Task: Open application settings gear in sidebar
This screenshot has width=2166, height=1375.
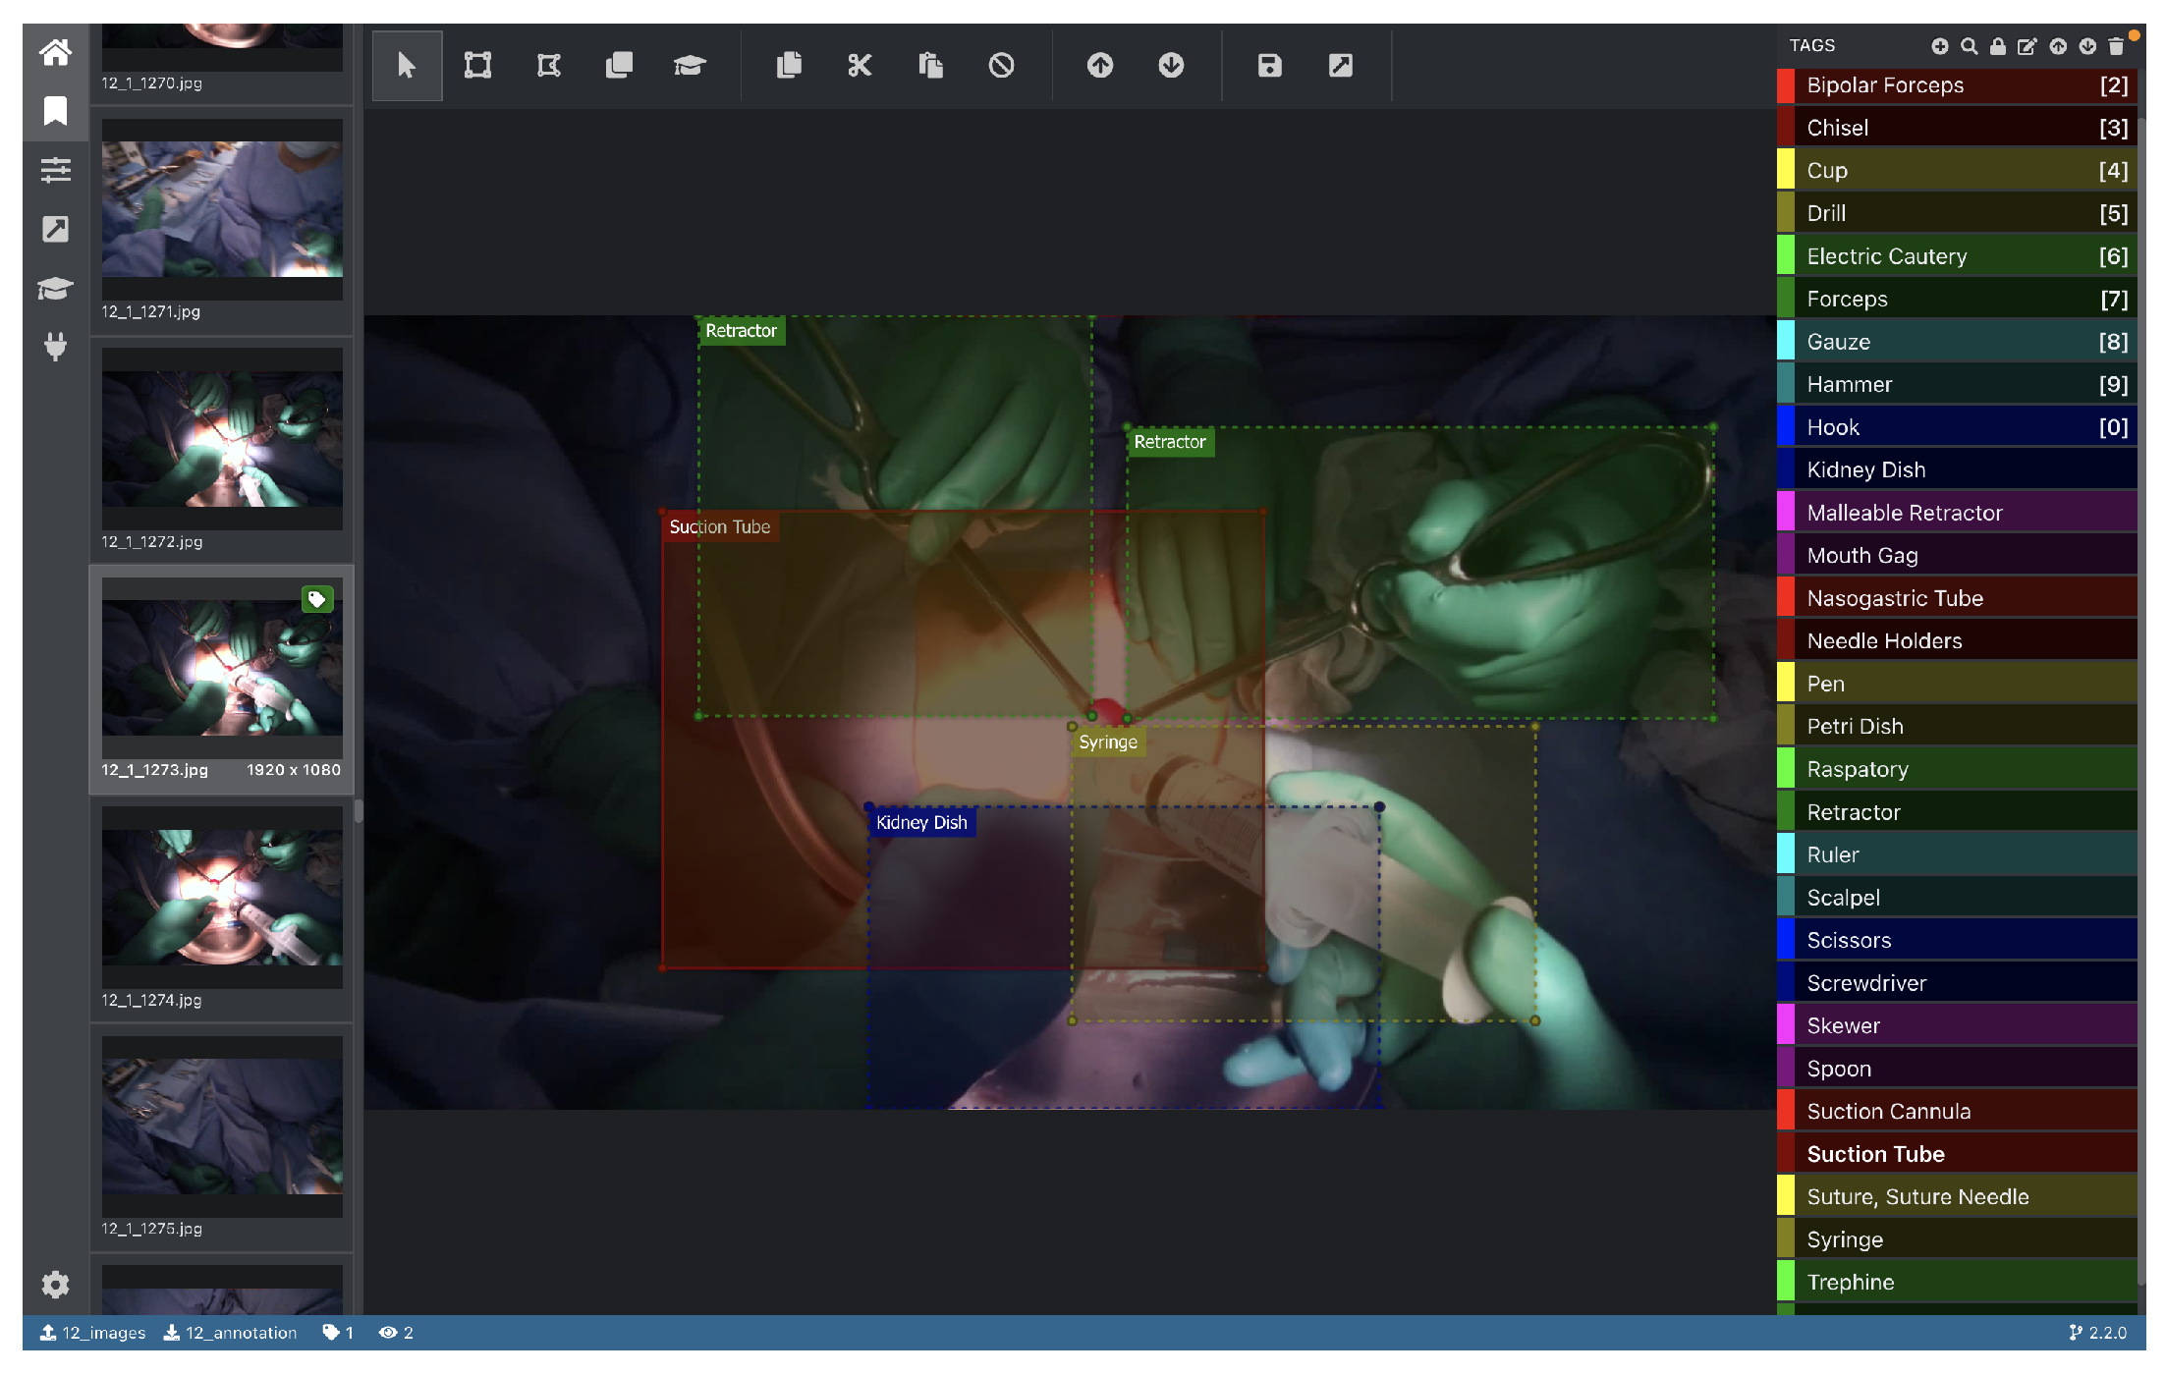Action: 55,1284
